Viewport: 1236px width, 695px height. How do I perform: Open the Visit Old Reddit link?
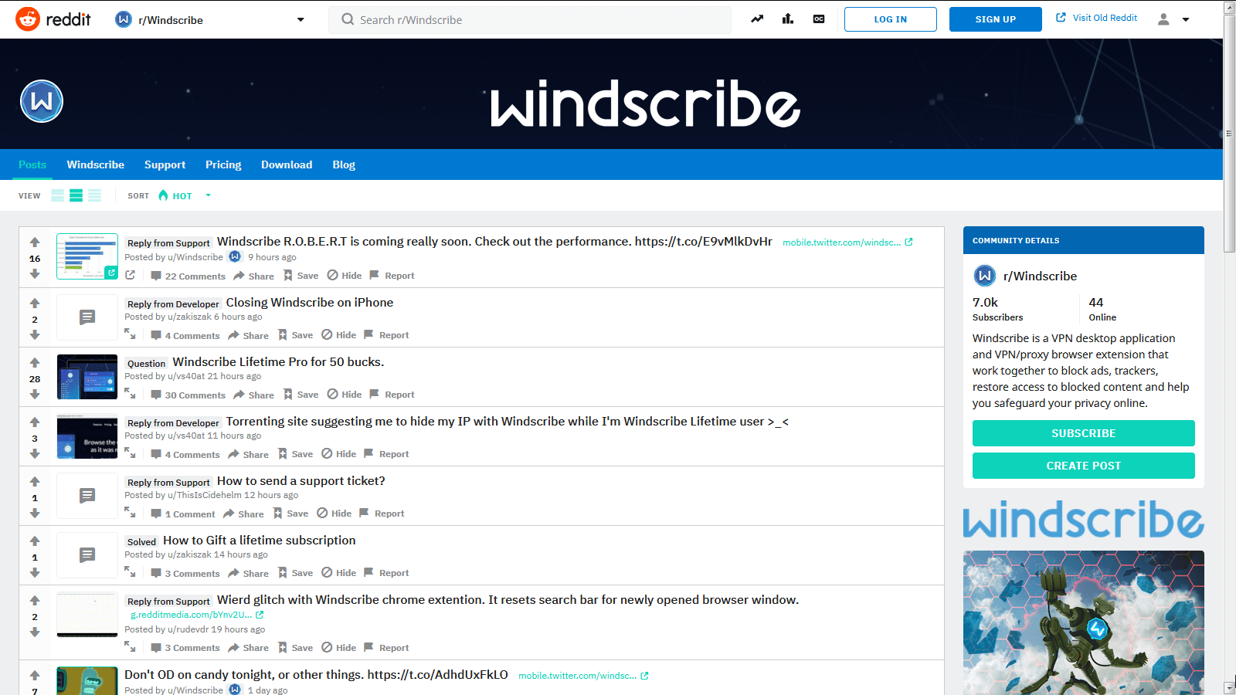(1097, 18)
